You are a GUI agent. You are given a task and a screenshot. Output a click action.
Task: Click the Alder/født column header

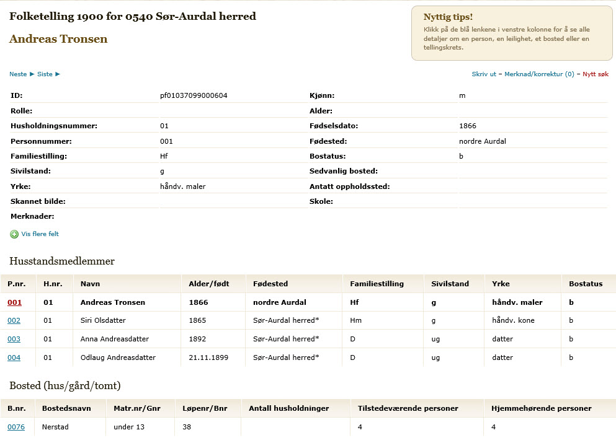(209, 284)
